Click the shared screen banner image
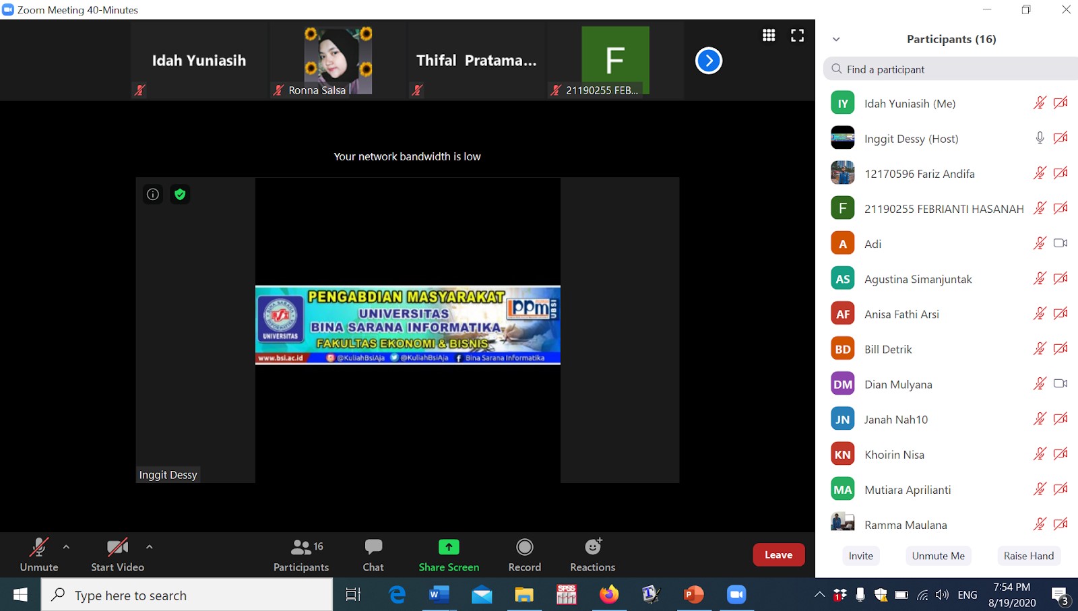Viewport: 1078px width, 611px height. click(408, 325)
